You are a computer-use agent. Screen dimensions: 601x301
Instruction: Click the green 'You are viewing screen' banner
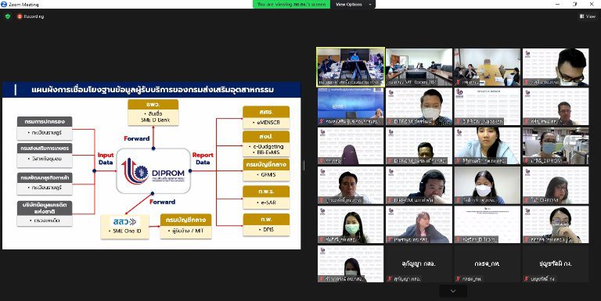[291, 4]
